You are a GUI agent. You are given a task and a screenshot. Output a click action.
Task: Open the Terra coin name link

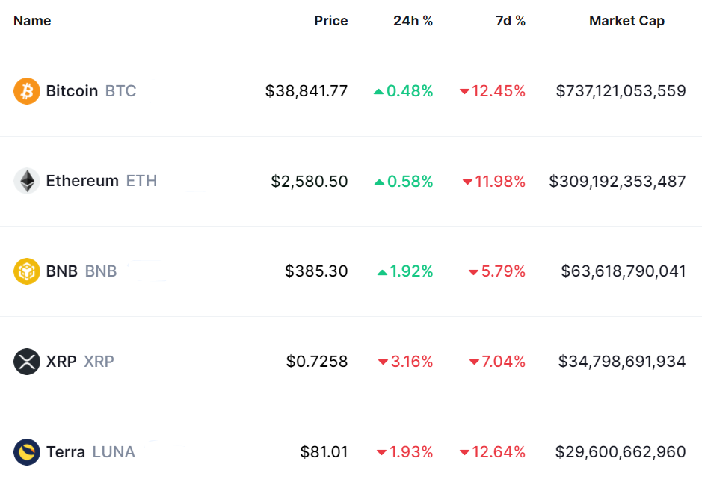[x=66, y=452]
